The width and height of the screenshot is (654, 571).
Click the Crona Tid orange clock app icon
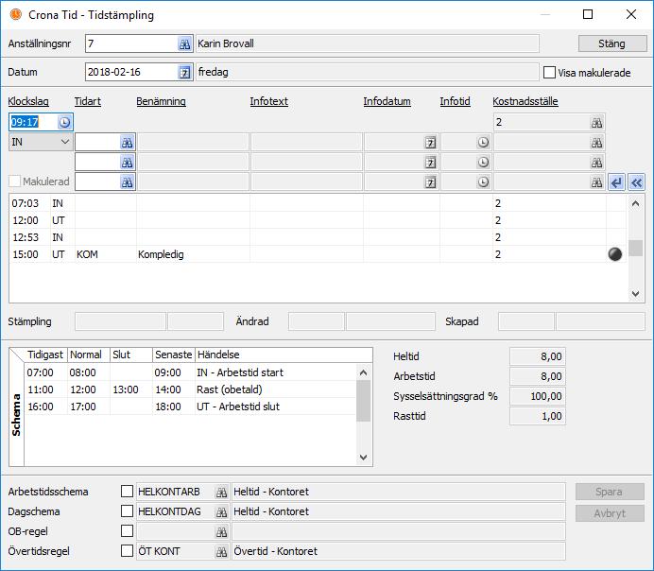tap(15, 14)
